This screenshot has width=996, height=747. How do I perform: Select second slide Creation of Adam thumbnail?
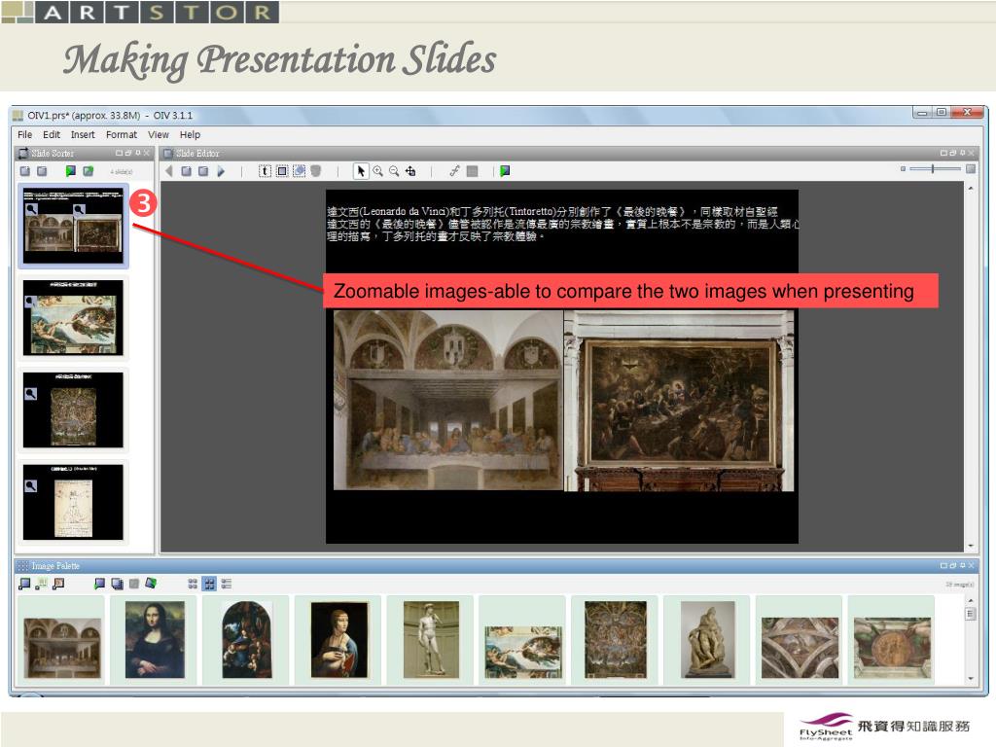point(73,317)
